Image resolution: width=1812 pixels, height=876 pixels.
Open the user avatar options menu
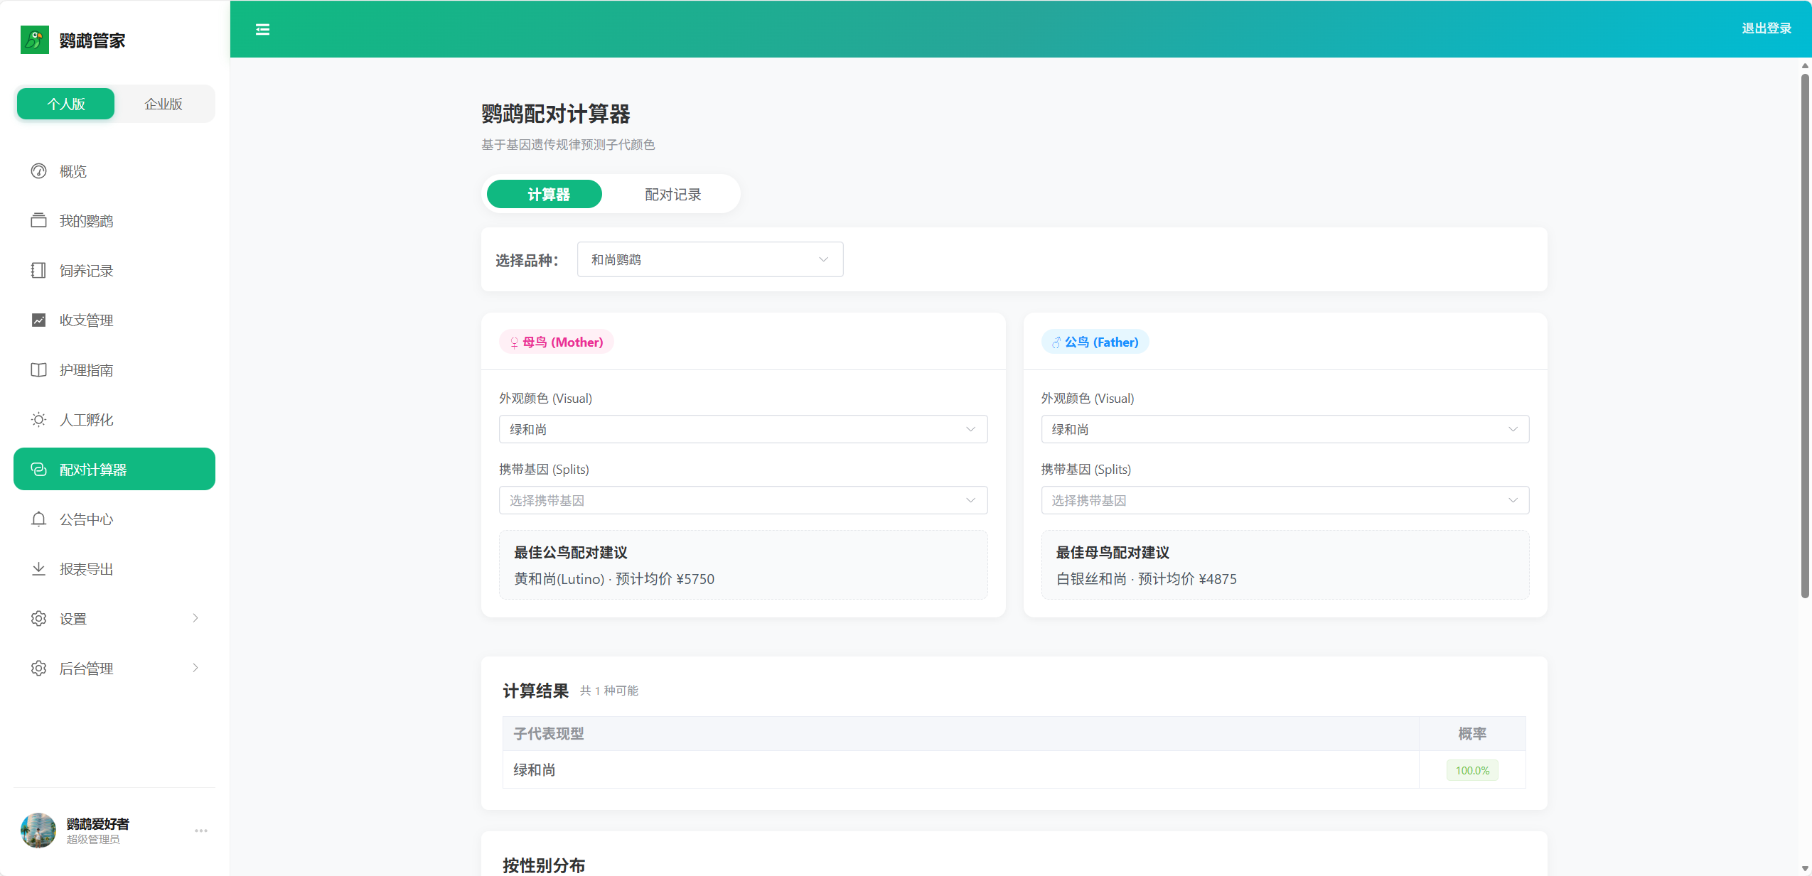[200, 831]
